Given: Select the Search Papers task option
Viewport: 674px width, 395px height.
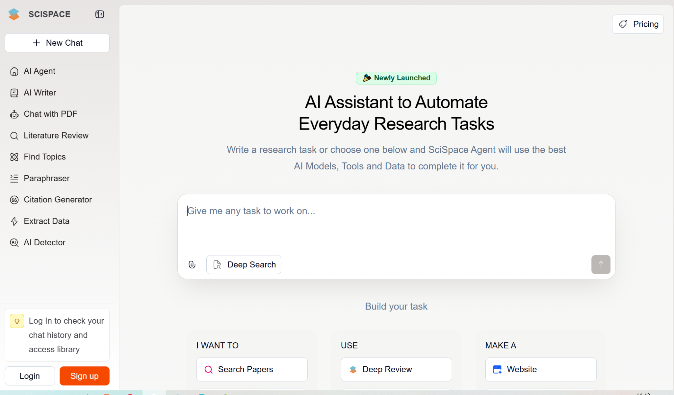Looking at the screenshot, I should [252, 369].
